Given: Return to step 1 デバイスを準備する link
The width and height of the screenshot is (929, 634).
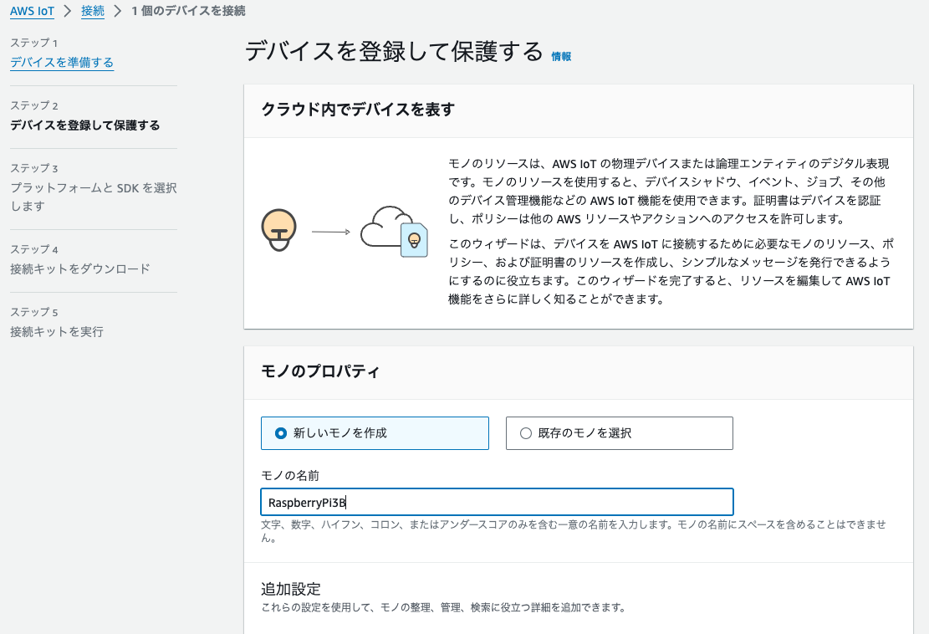Looking at the screenshot, I should [x=62, y=62].
